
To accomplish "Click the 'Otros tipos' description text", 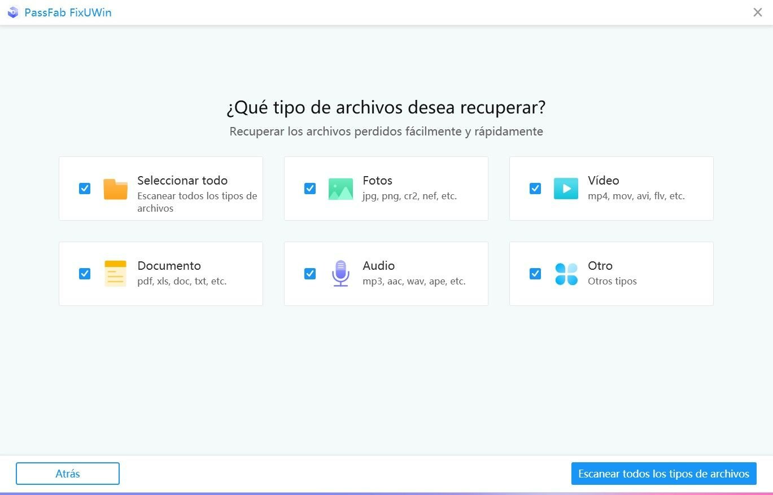I will coord(612,281).
